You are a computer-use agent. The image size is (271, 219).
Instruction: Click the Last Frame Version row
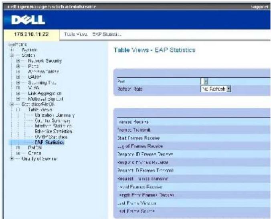click(193, 203)
